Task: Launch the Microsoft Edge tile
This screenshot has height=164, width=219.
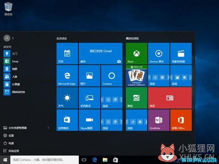Action: pyautogui.click(x=67, y=76)
